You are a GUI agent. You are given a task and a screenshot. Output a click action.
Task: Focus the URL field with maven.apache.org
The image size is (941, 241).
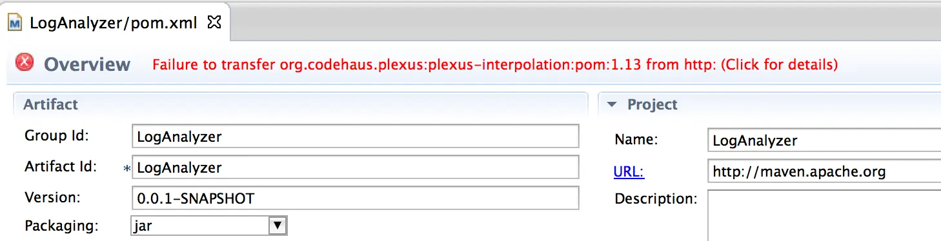click(824, 171)
